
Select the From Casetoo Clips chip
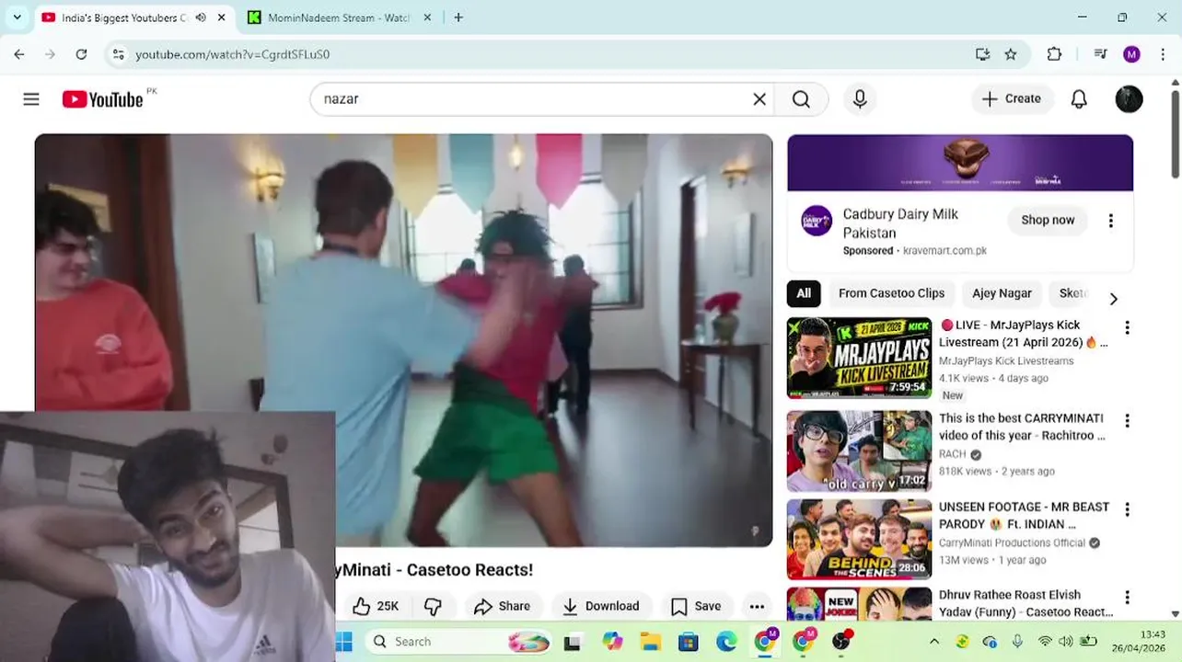pos(891,293)
